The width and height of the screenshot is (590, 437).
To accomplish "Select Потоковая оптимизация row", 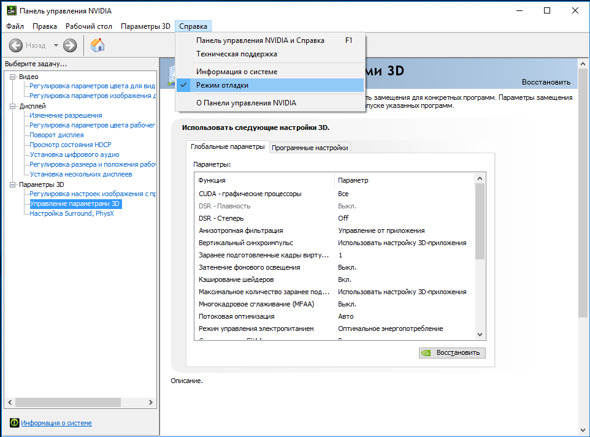I will tap(334, 317).
